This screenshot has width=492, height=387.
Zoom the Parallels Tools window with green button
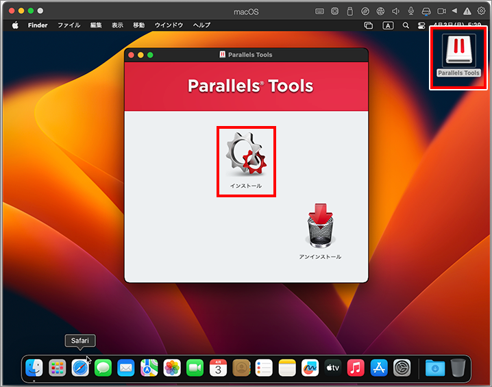pos(150,55)
